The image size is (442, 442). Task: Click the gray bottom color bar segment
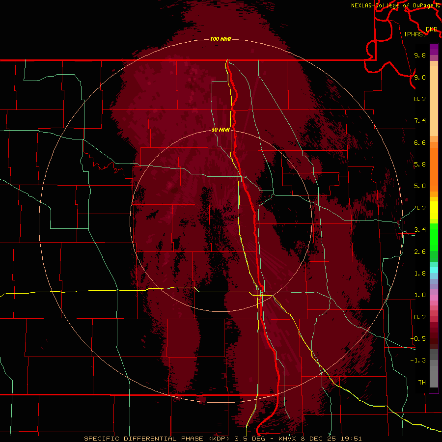click(434, 376)
